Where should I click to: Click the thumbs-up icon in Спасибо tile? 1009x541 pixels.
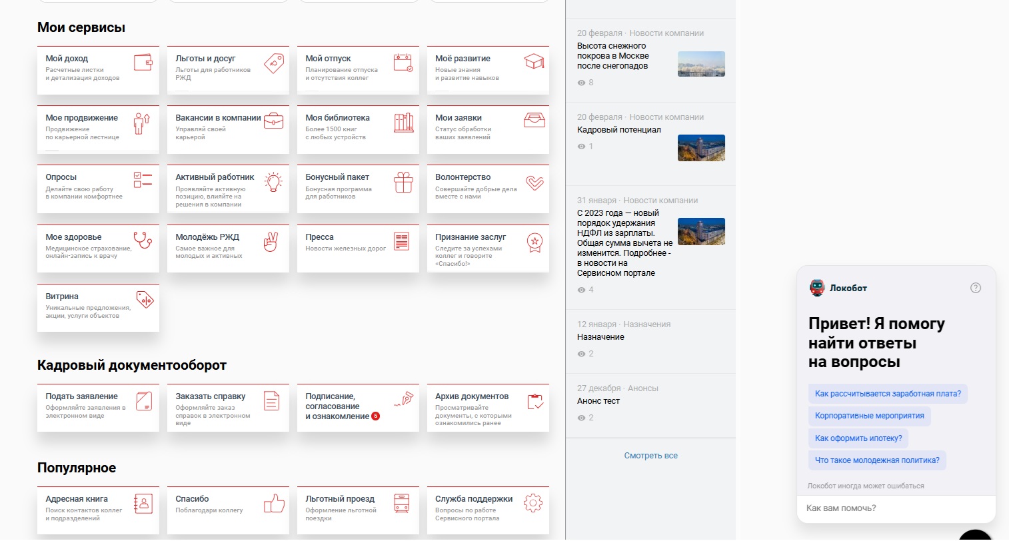(x=274, y=503)
